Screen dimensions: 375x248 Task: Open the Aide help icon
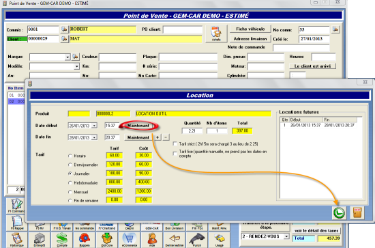[152, 240]
